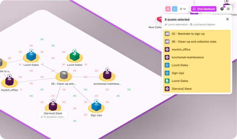Select lunchomat-maintenance in the asset list
Viewport: 237px width, 139px height.
tap(197, 57)
